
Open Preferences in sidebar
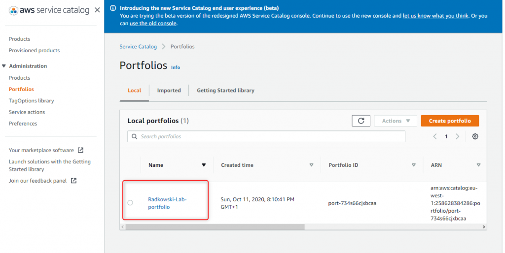[x=23, y=124]
